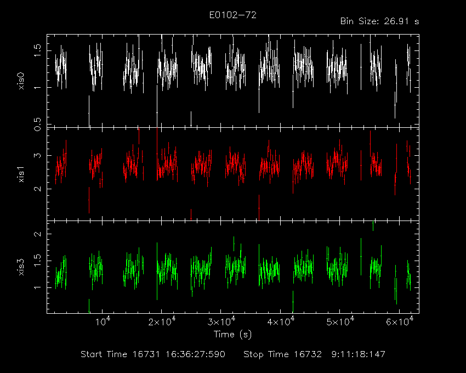Click the Start Time 16731 16:36:27:590 text

[153, 354]
